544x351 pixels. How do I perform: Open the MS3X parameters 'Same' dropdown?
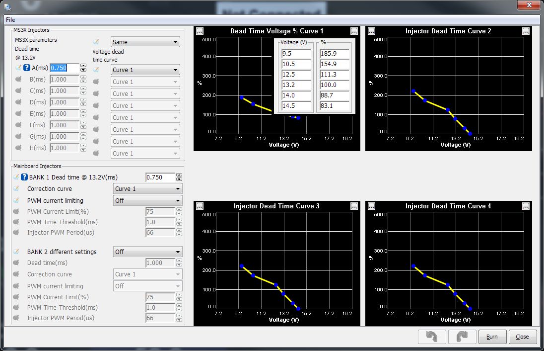[x=145, y=42]
